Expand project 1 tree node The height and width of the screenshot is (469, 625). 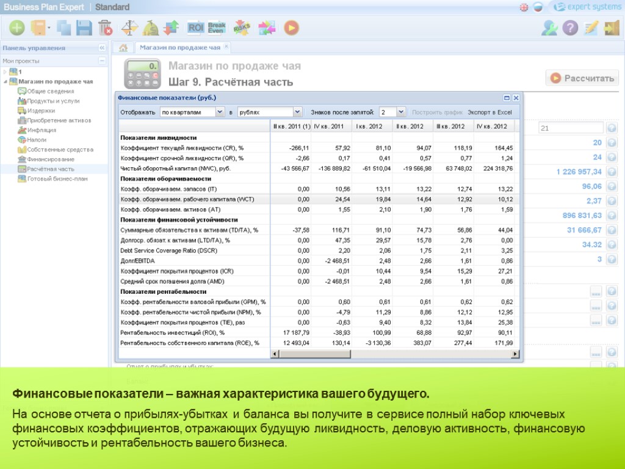(x=5, y=72)
